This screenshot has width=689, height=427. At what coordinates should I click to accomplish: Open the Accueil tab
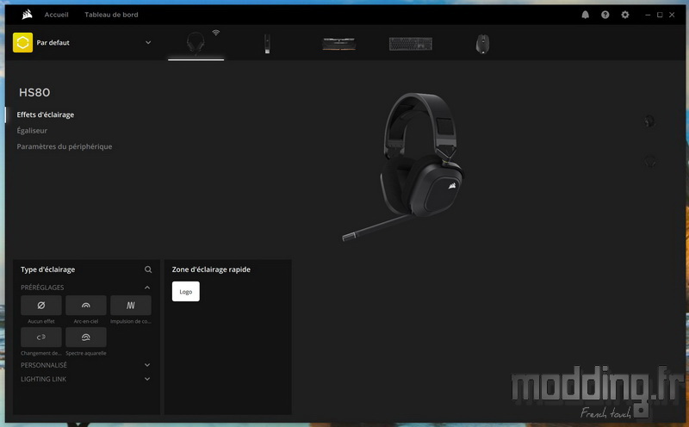coord(56,15)
